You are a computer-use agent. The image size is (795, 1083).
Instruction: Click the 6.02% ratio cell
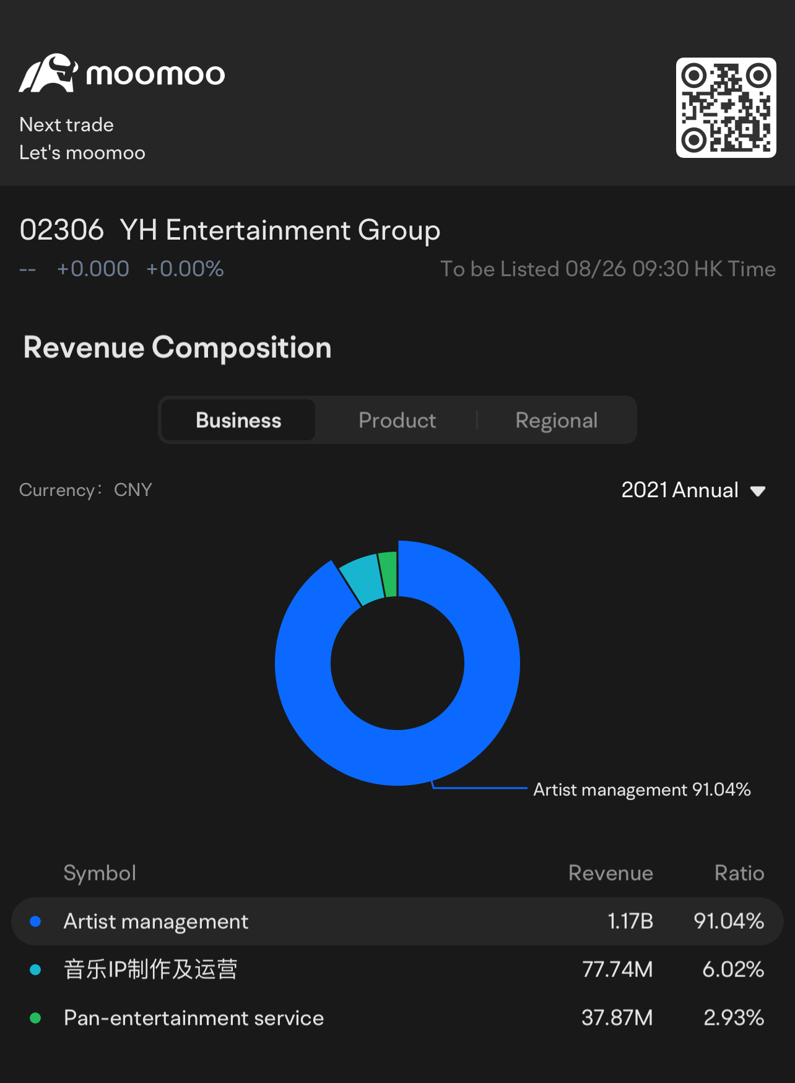click(x=733, y=970)
